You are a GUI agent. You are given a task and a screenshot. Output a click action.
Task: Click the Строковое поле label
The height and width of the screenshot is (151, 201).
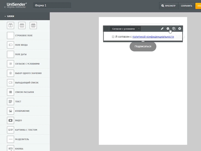[x=24, y=35]
